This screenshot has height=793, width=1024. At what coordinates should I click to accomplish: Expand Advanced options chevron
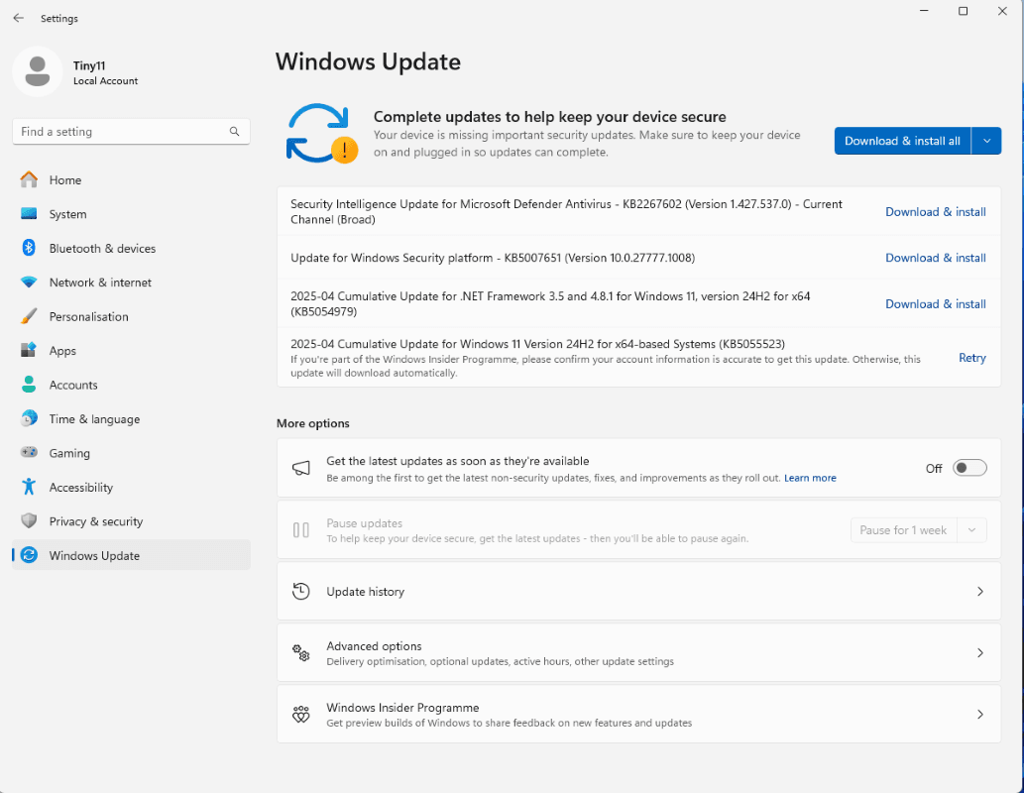pos(980,652)
